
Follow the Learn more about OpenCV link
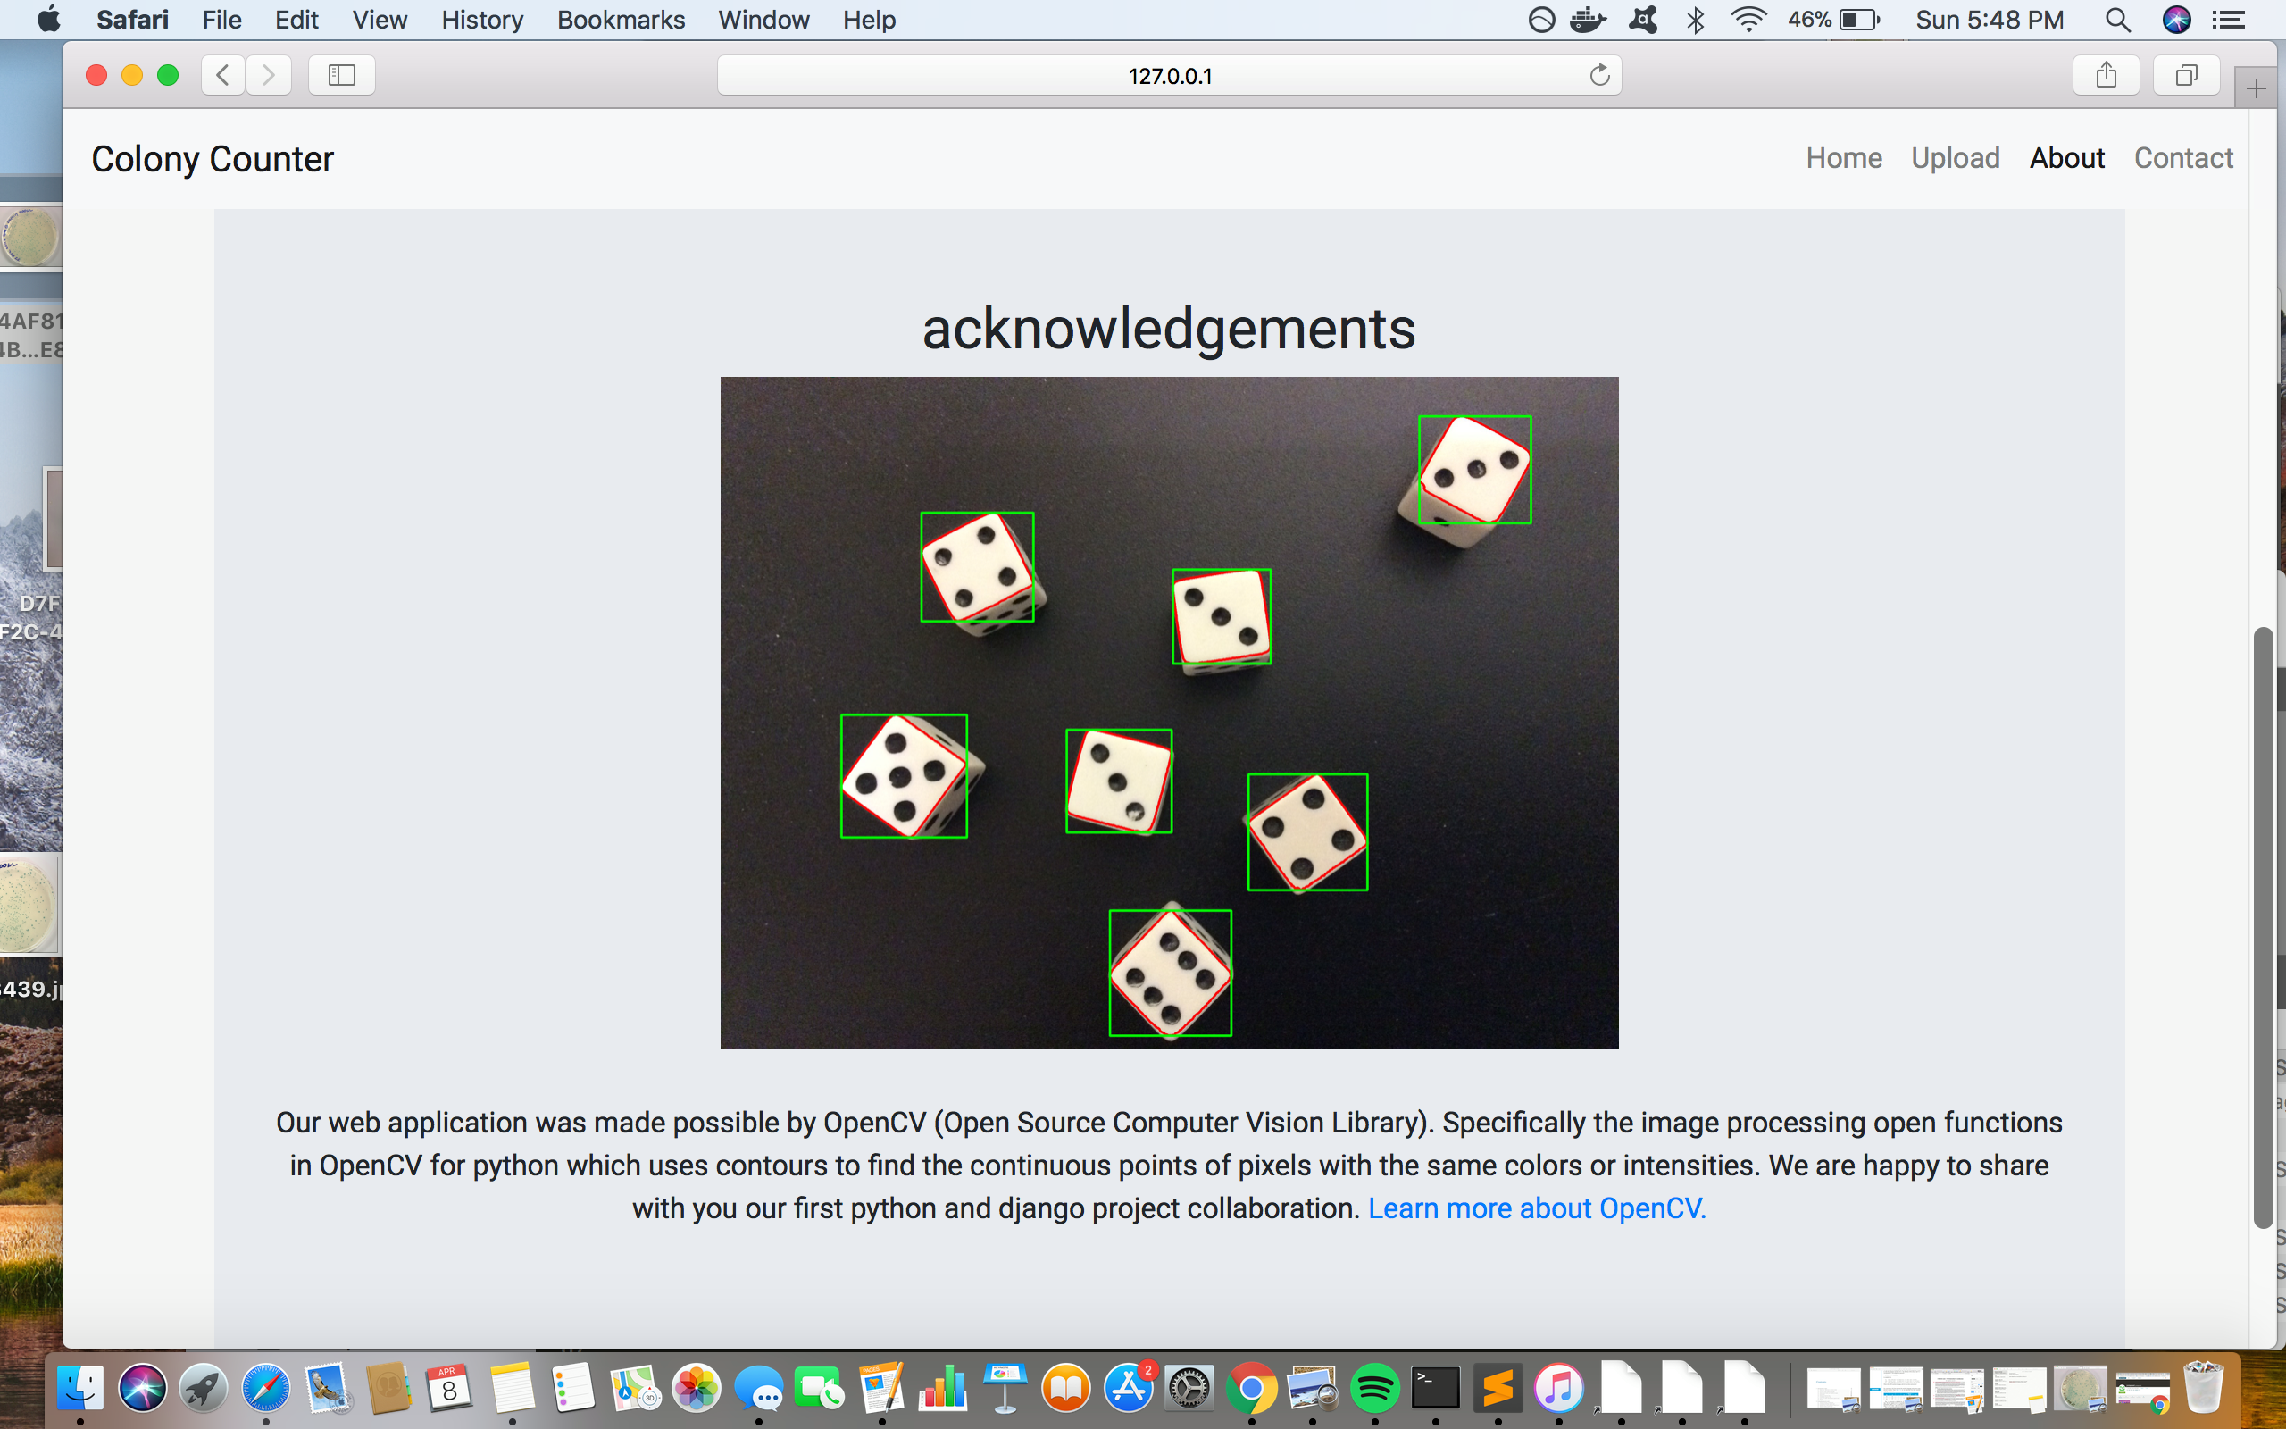tap(1536, 1208)
